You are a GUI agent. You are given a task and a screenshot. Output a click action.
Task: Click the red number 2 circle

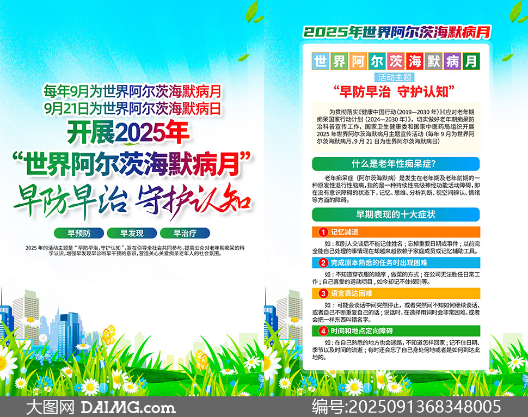323,263
